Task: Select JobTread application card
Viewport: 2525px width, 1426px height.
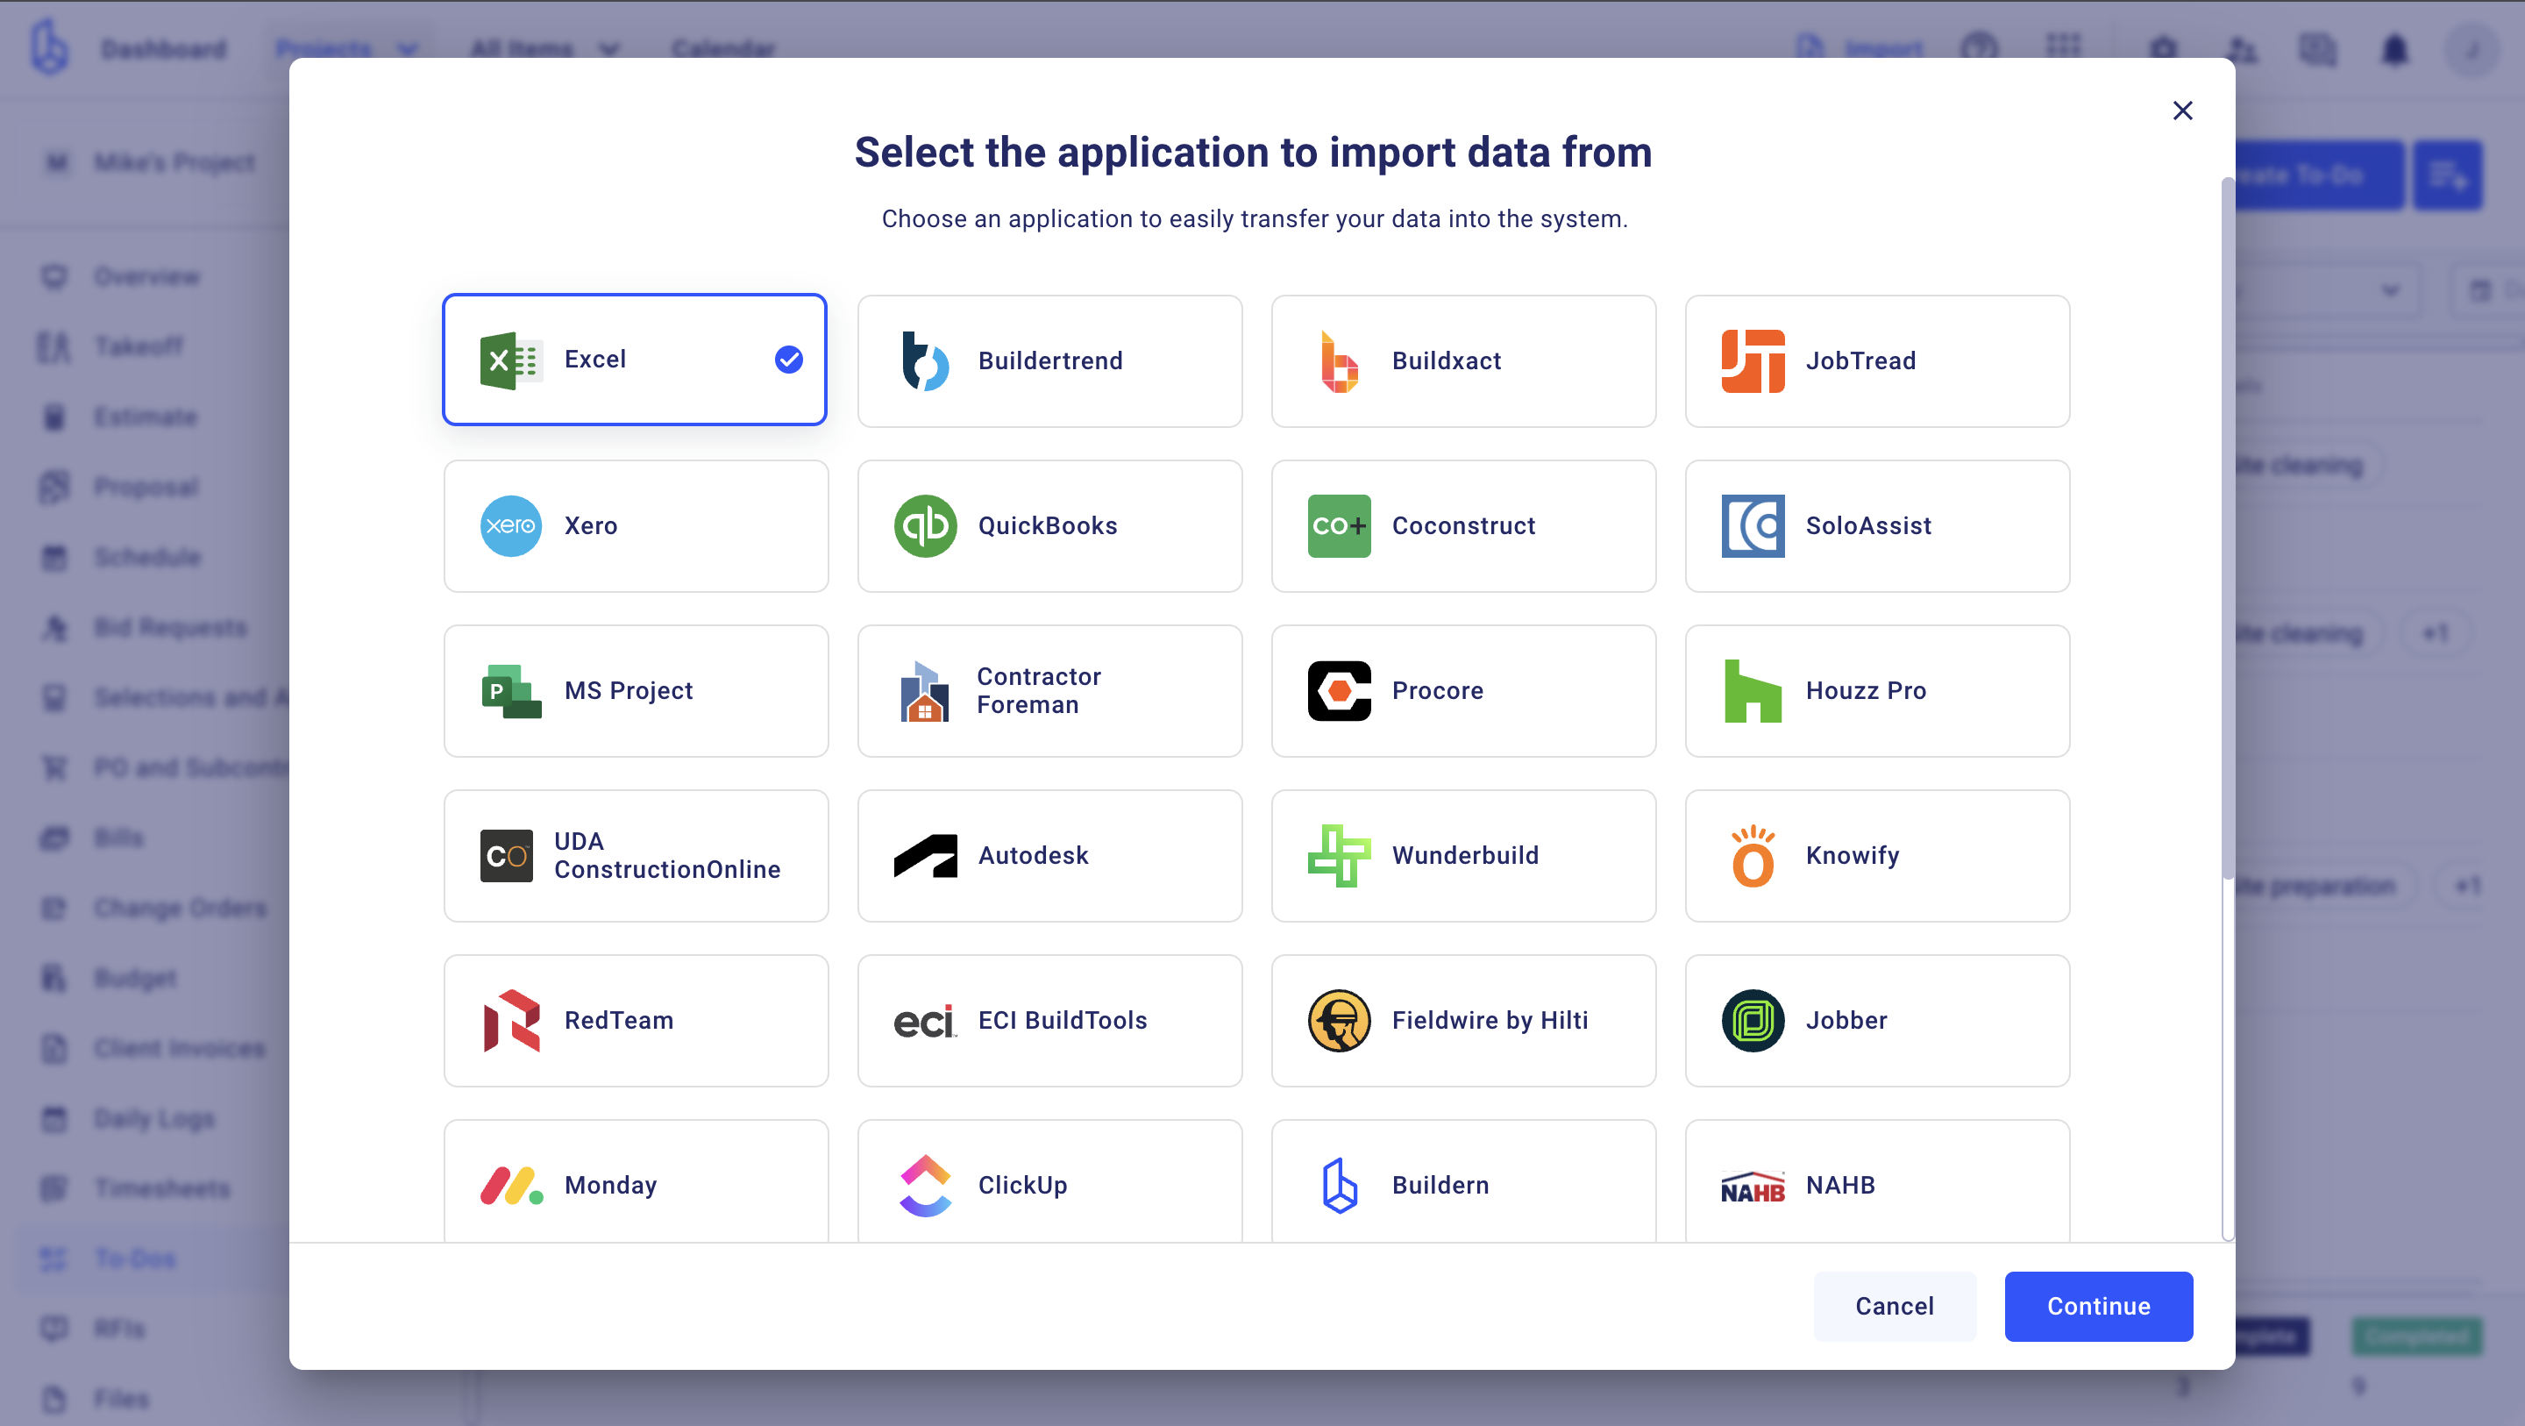Action: coord(1877,361)
